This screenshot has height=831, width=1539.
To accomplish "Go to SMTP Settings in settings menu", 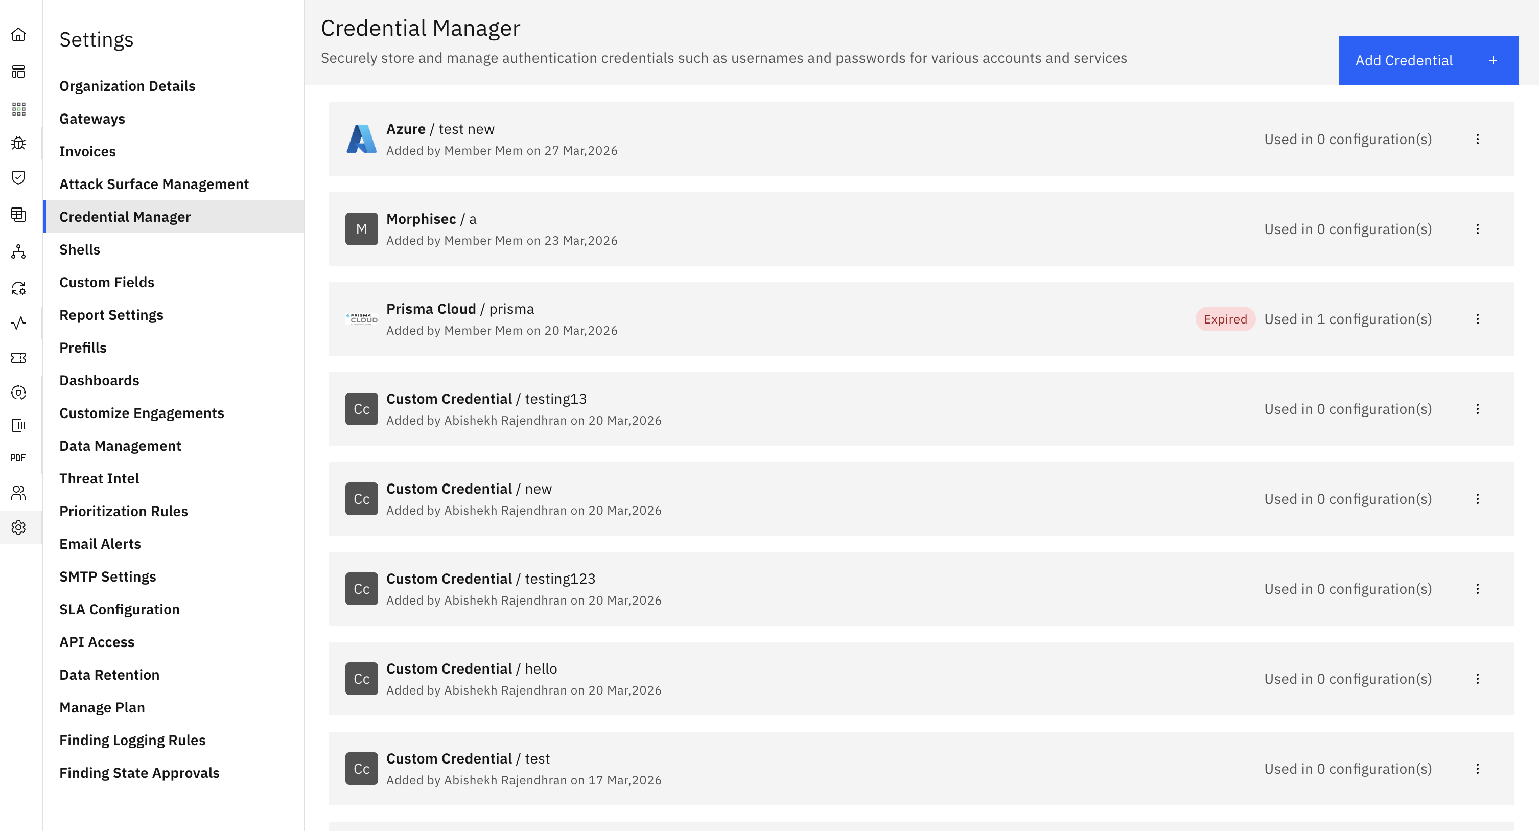I will pyautogui.click(x=107, y=576).
